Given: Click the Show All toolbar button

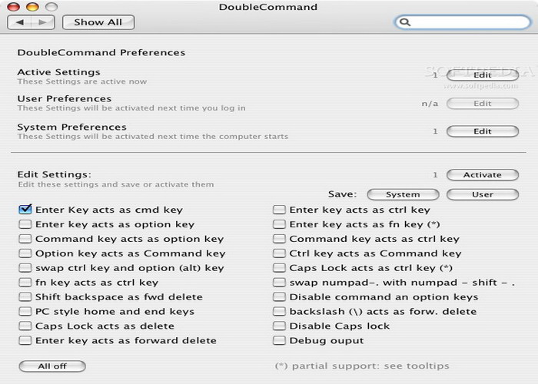Looking at the screenshot, I should (x=98, y=22).
